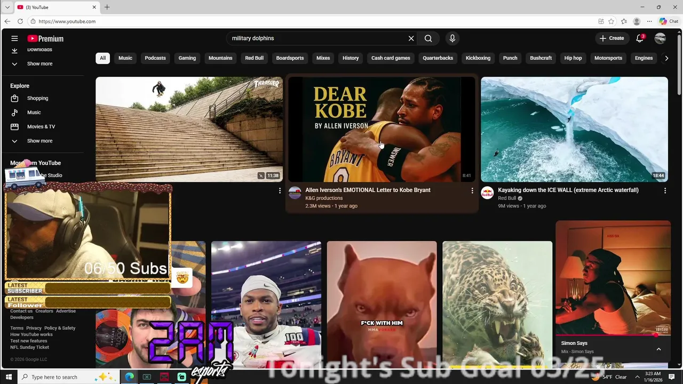Select the Kickboxing filter chip
This screenshot has width=683, height=384.
click(478, 58)
